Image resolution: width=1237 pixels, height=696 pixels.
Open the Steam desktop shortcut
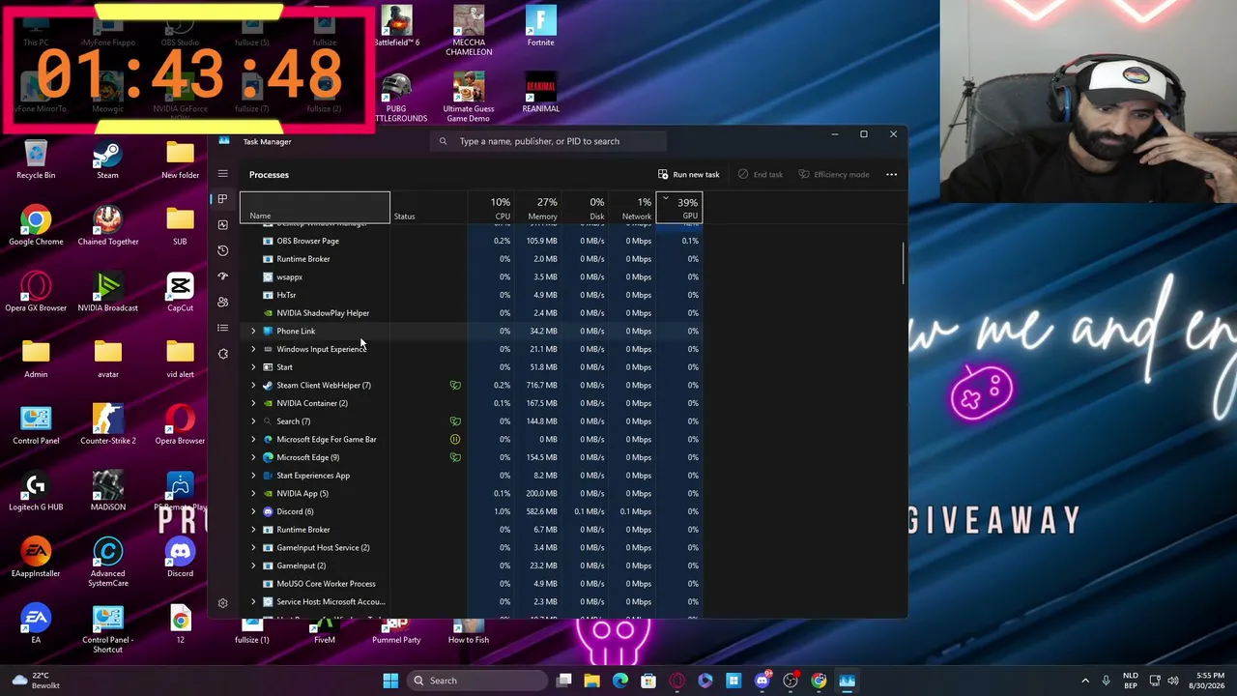[x=107, y=160]
